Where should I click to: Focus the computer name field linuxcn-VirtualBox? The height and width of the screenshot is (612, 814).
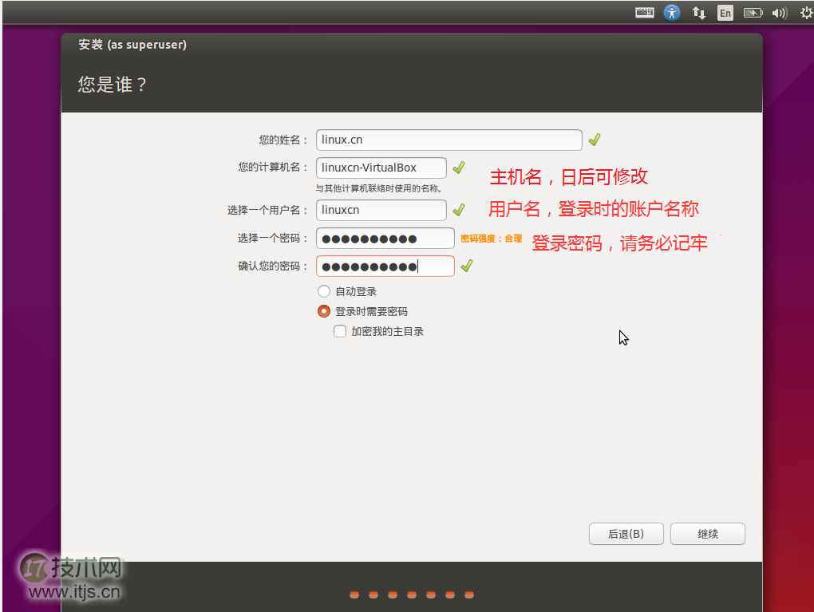381,168
